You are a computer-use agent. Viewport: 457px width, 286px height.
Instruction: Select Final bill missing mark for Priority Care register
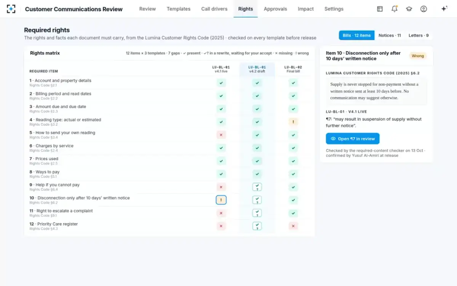point(293,226)
